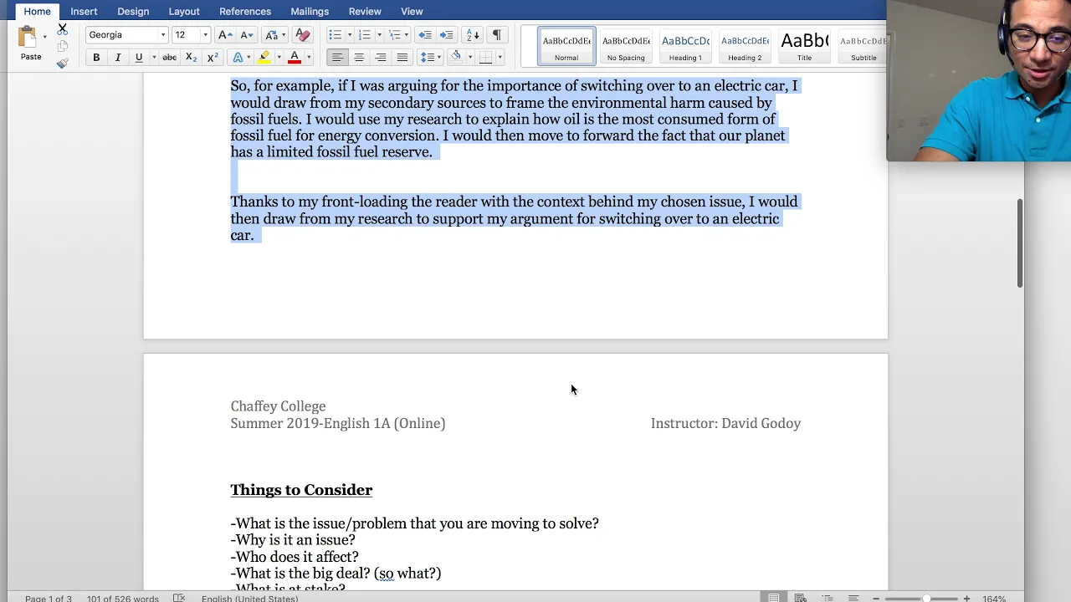Click the spelling check icon in status bar
Viewport: 1071px width, 602px height.
(x=179, y=598)
